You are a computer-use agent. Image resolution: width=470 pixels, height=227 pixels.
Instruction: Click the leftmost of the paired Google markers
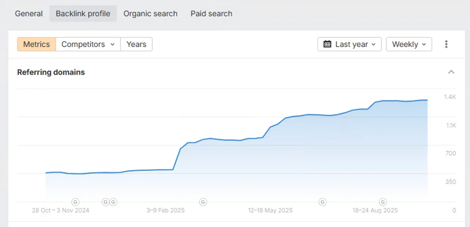click(105, 202)
